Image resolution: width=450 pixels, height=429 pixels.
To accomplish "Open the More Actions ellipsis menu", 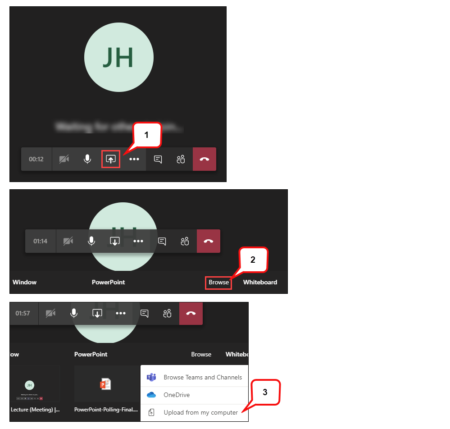I will pos(134,159).
